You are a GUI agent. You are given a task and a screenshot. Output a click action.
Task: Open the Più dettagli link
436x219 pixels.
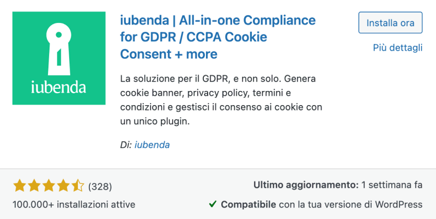[397, 48]
